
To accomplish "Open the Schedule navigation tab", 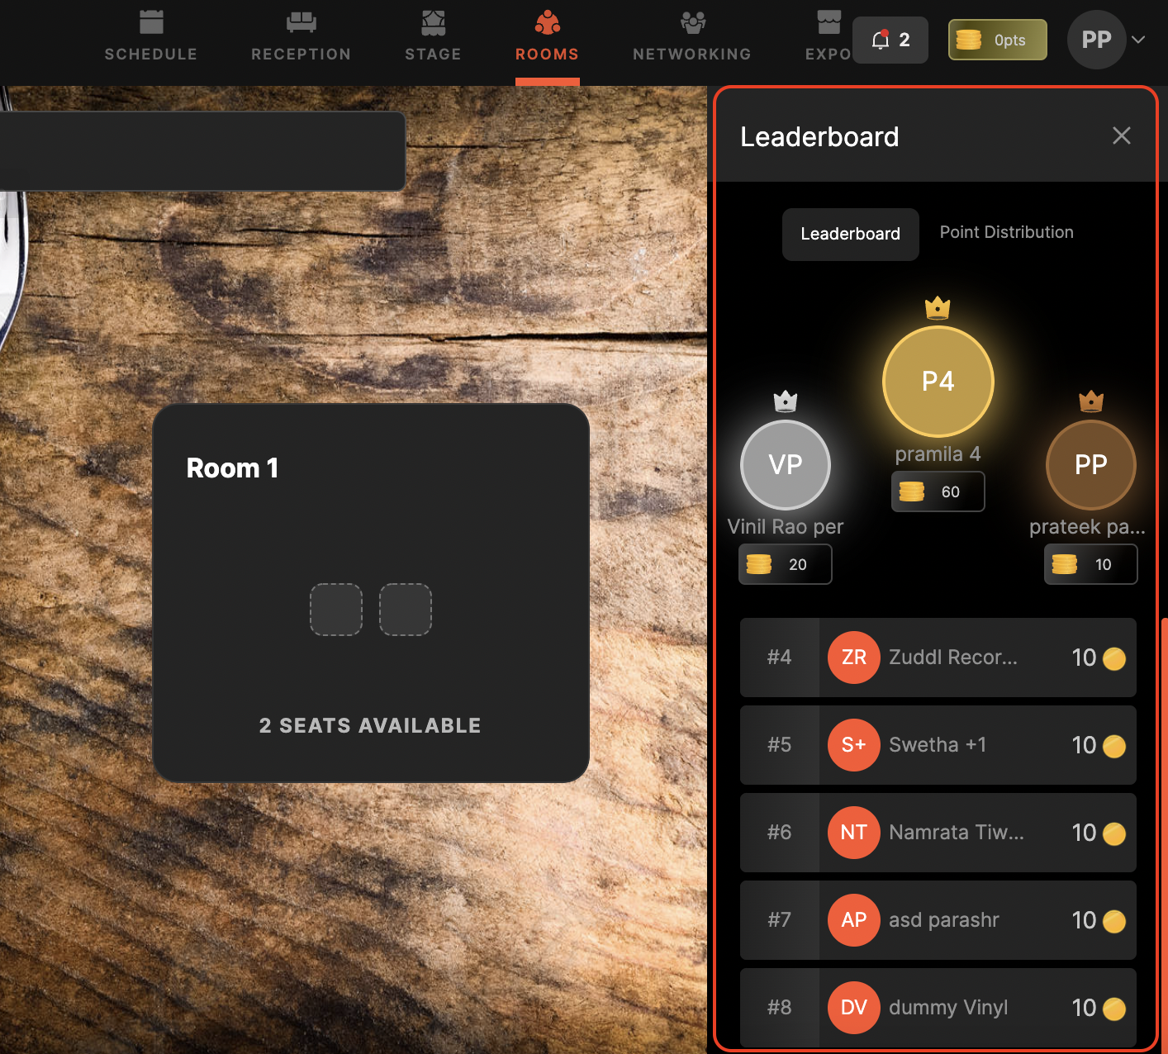I will pyautogui.click(x=151, y=38).
